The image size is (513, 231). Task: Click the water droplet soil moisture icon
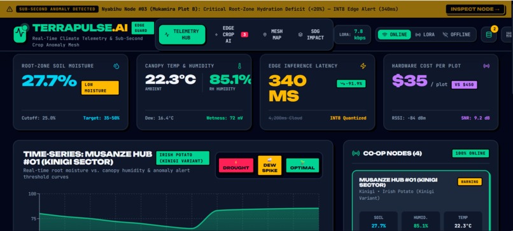[x=116, y=66]
